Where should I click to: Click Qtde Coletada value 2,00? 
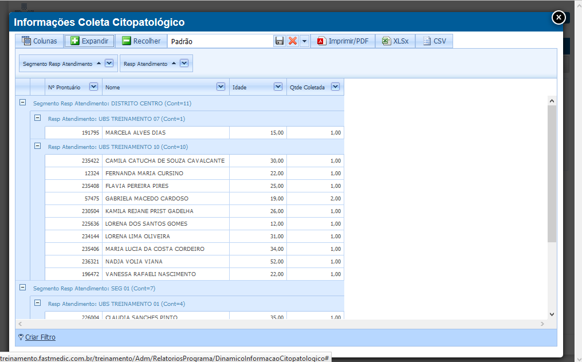tap(336, 199)
